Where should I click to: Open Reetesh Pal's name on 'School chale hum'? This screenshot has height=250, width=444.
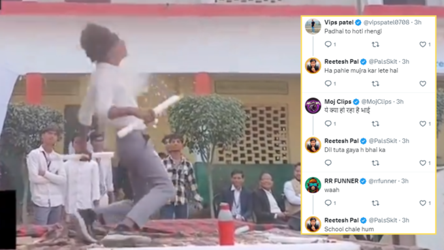[341, 220]
